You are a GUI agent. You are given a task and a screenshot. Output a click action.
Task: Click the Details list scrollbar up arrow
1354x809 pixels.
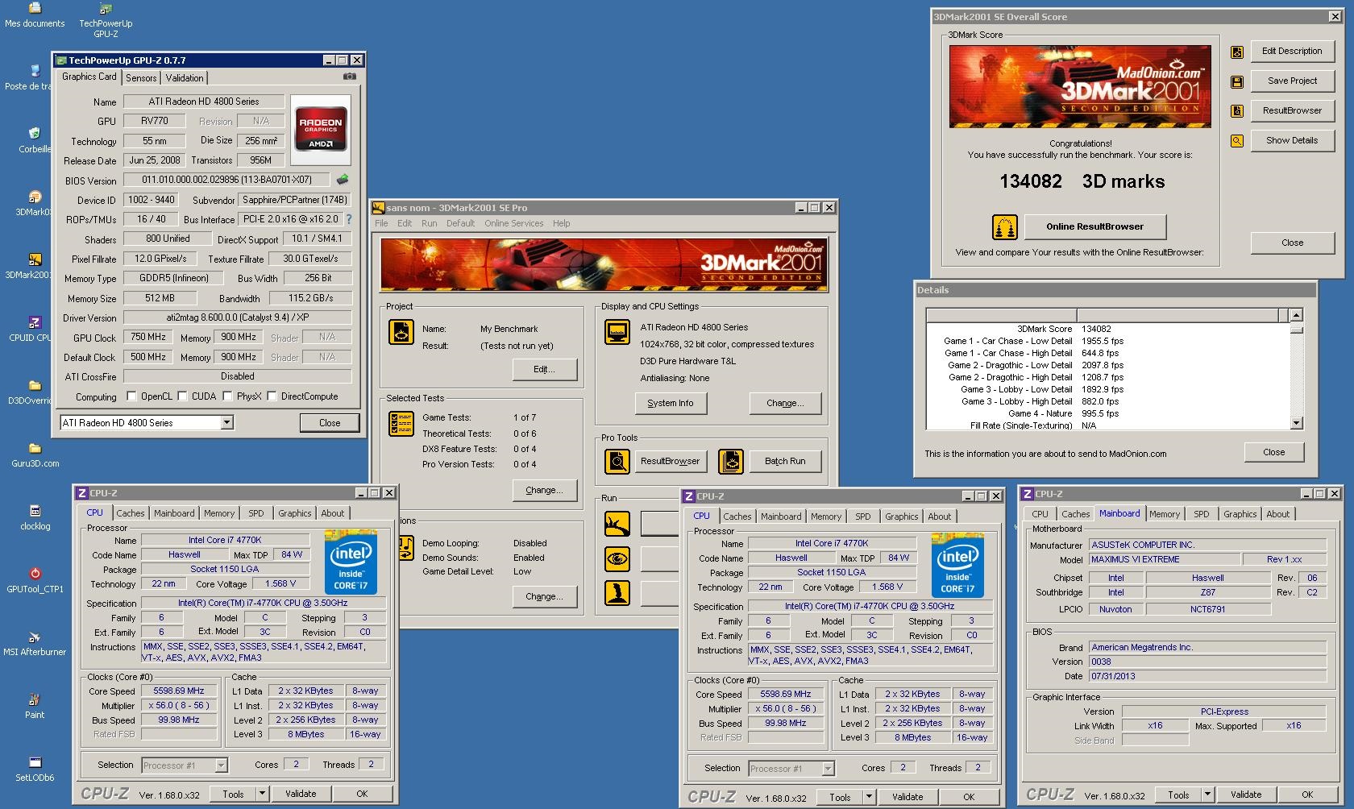(x=1296, y=315)
